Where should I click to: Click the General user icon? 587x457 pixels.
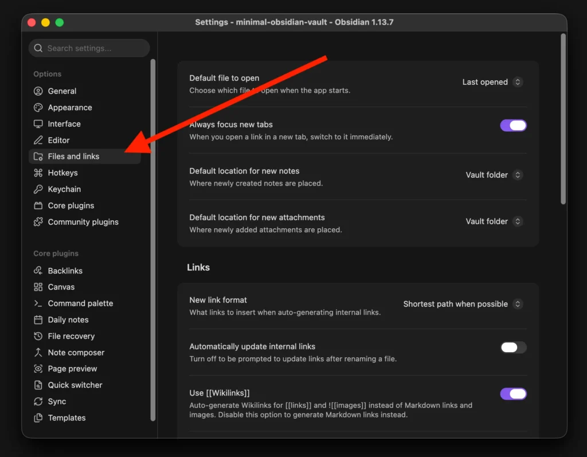38,91
